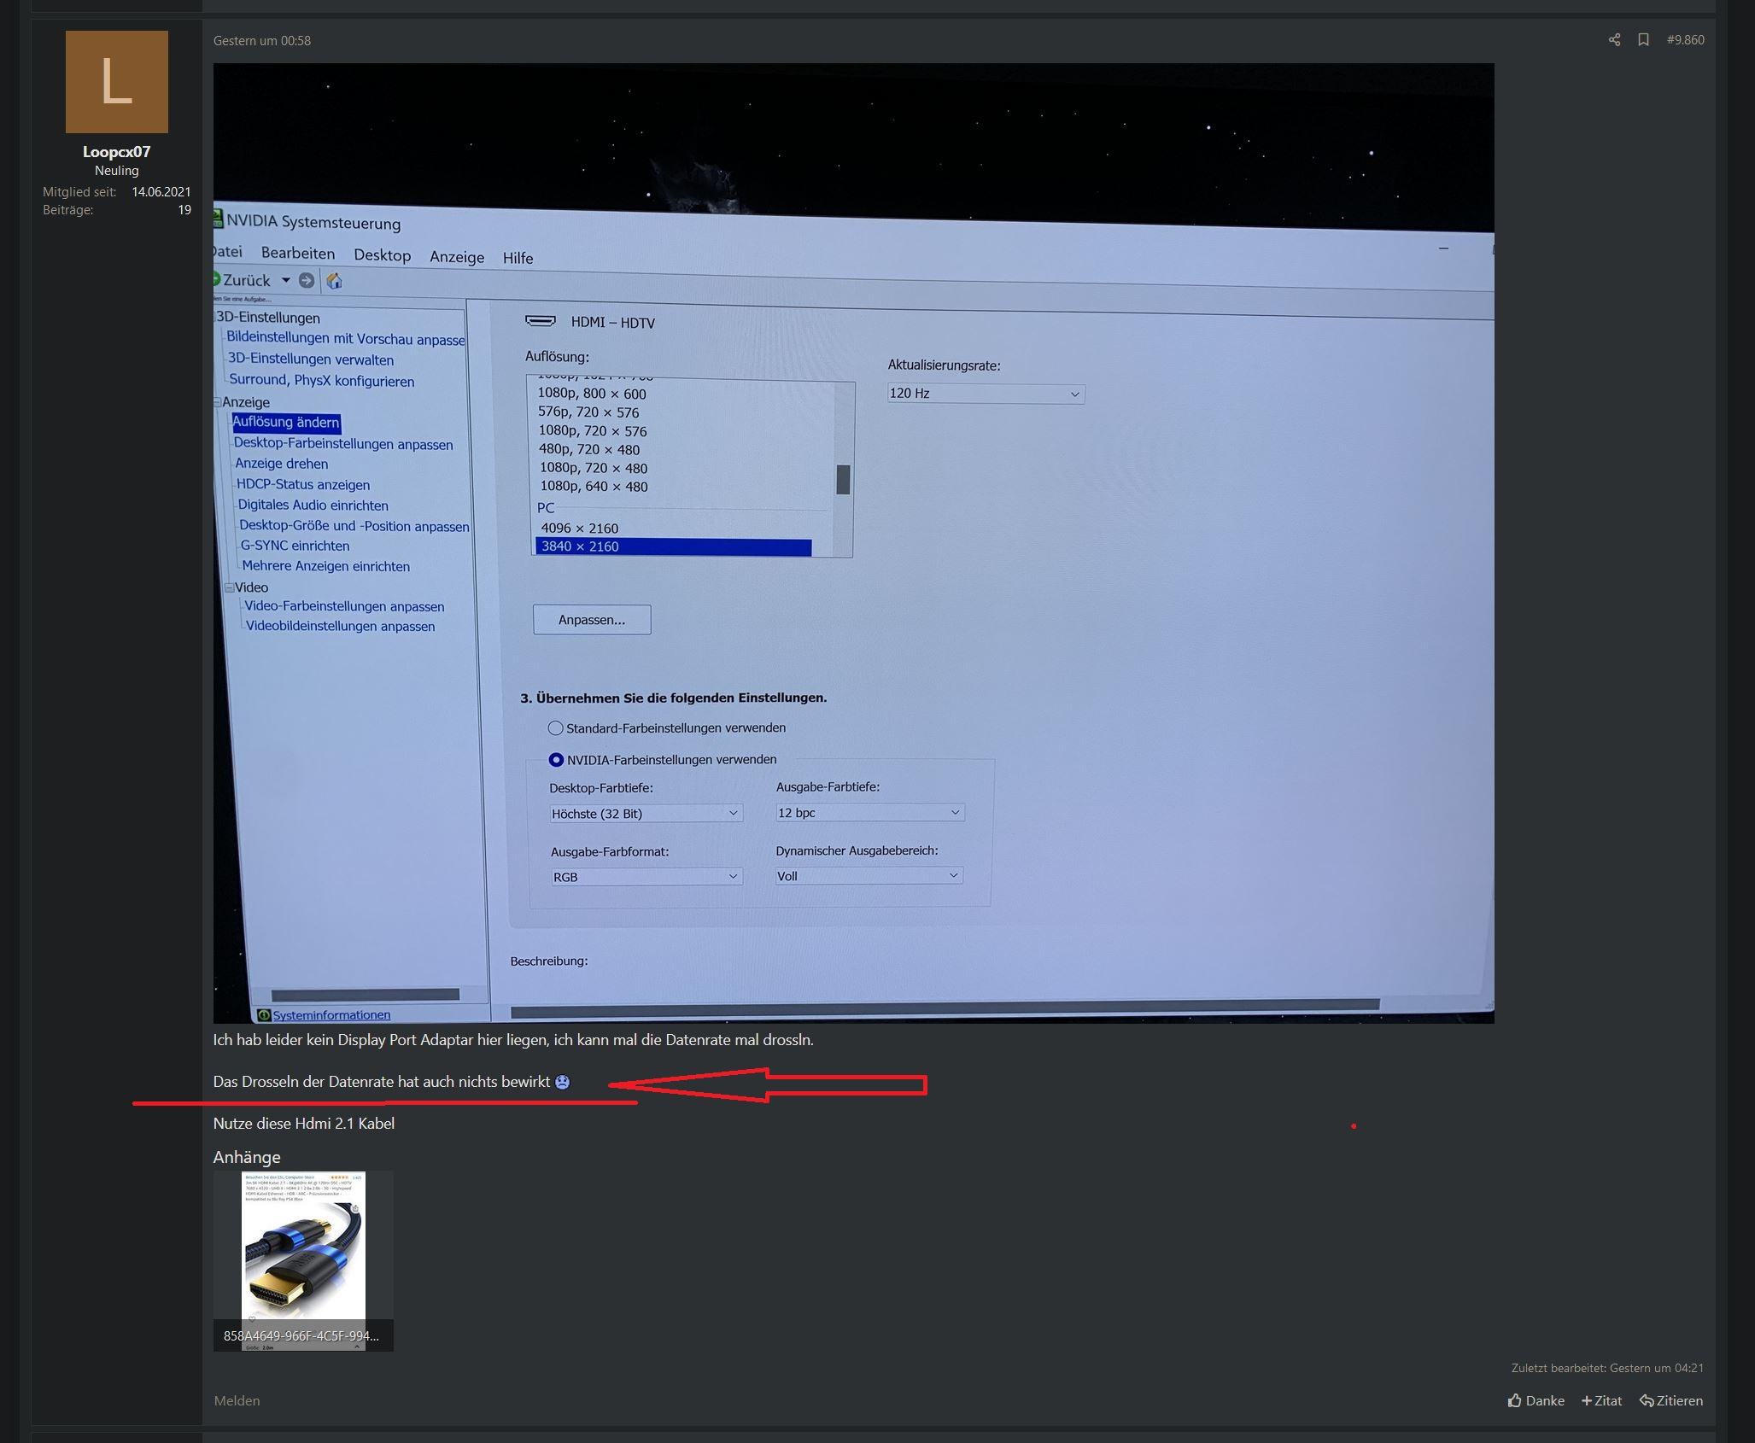Click the resolution list scrollbar thumb
1755x1443 pixels.
843,480
